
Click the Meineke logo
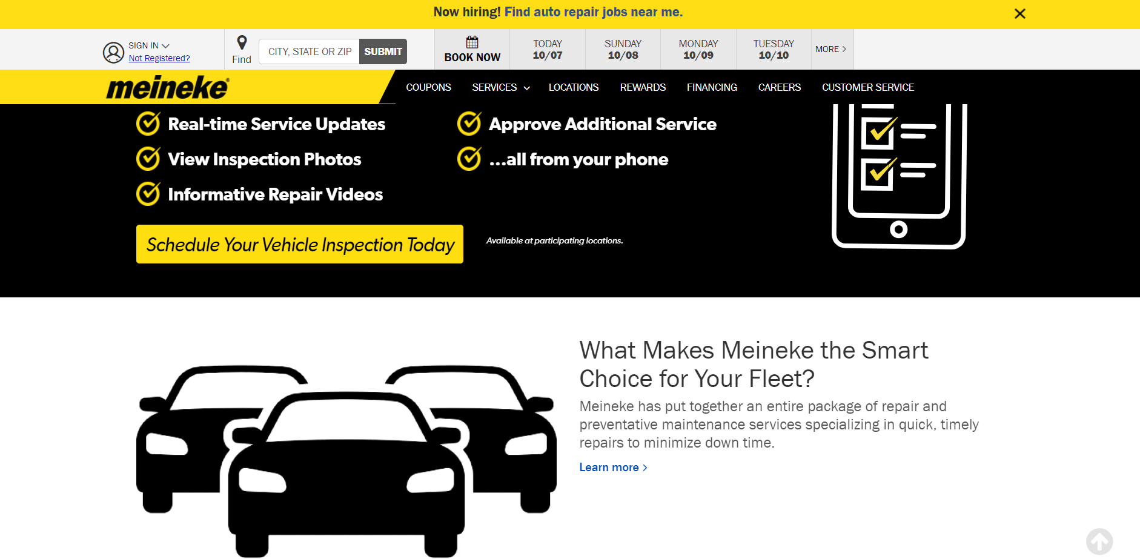tap(165, 87)
